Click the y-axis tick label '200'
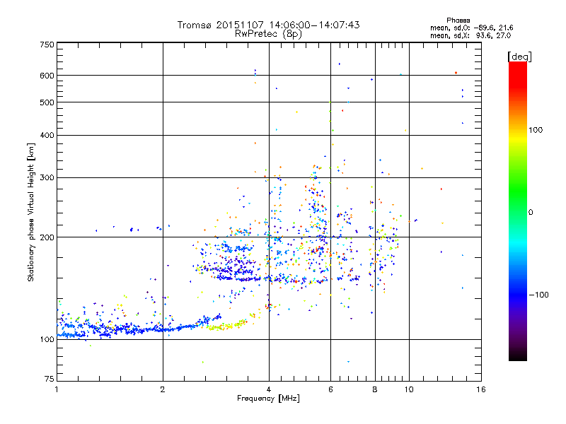566x424 pixels. [47, 237]
